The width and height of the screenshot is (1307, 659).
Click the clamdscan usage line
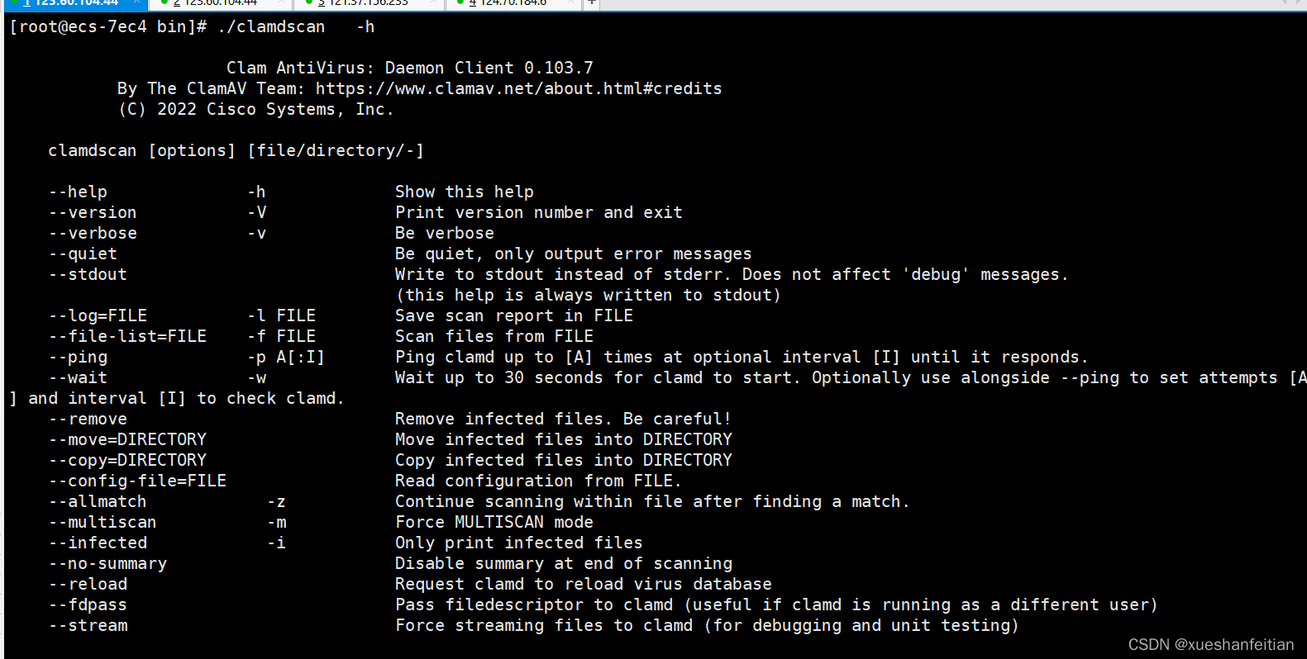[235, 149]
